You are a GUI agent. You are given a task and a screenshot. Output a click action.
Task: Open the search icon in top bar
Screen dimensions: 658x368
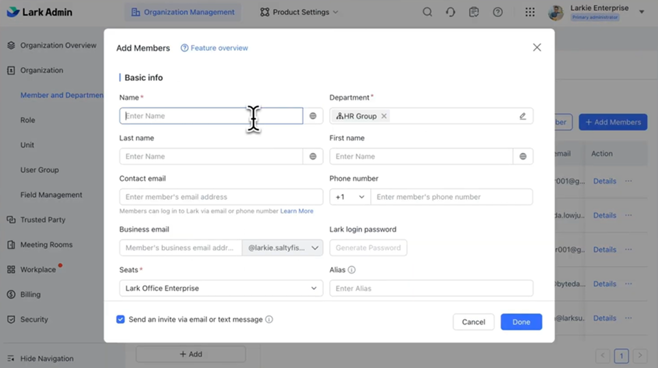tap(427, 12)
